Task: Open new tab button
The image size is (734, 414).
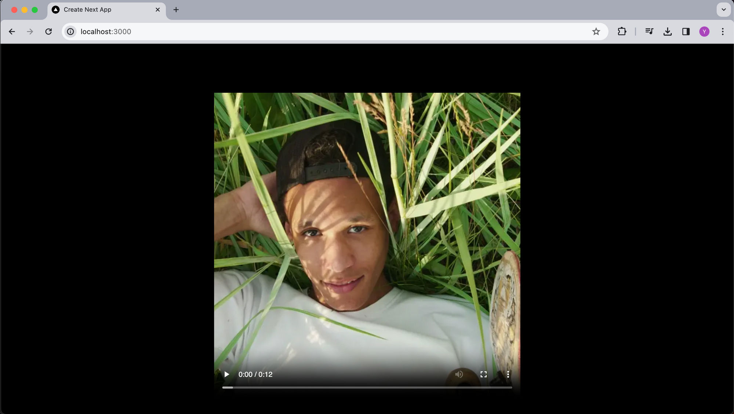Action: 176,10
